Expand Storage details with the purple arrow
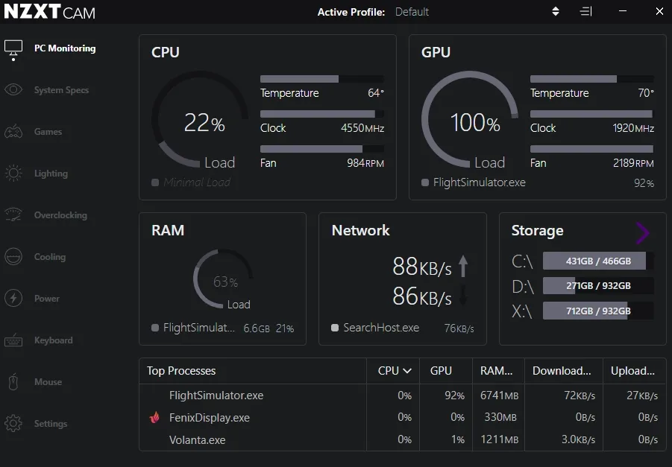 pyautogui.click(x=642, y=233)
